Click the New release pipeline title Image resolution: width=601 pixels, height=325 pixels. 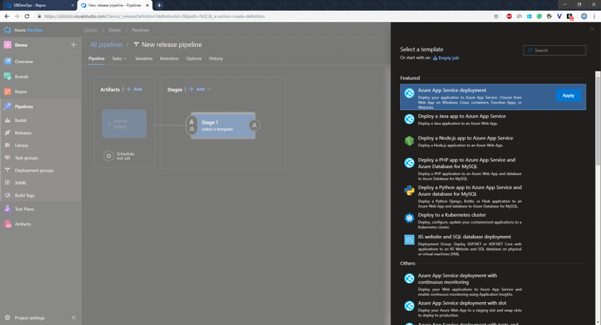[x=172, y=45]
